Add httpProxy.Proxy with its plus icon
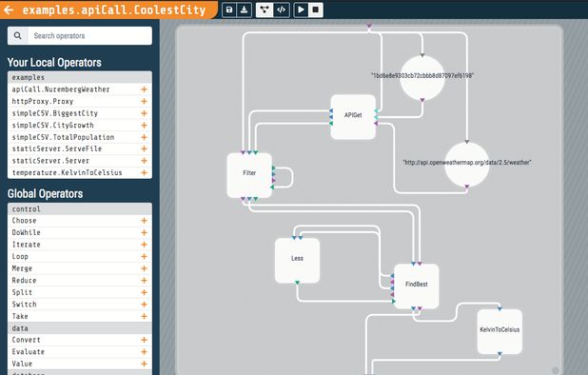The height and width of the screenshot is (375, 588). coord(144,101)
